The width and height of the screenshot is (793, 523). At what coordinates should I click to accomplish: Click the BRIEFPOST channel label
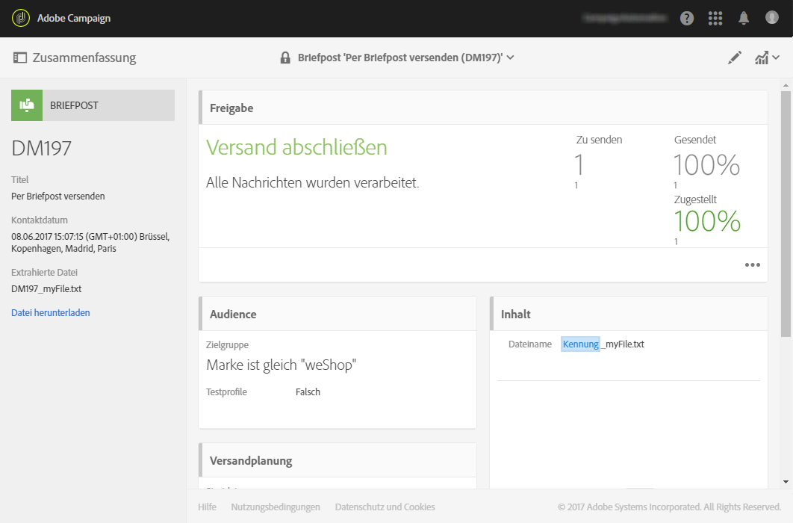click(74, 105)
